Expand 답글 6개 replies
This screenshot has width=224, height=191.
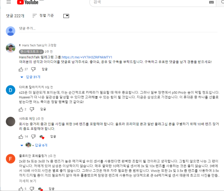34,145
